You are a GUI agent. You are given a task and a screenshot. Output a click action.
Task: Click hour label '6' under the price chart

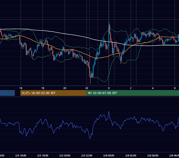click(x=175, y=88)
